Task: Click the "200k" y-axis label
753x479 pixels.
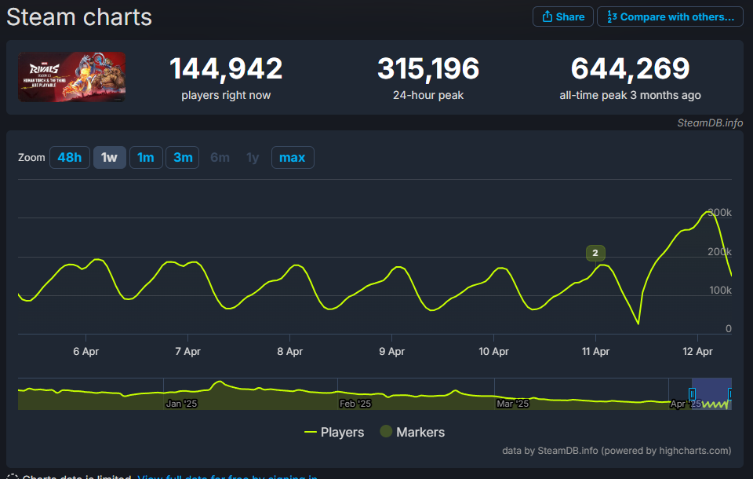Action: pos(719,251)
